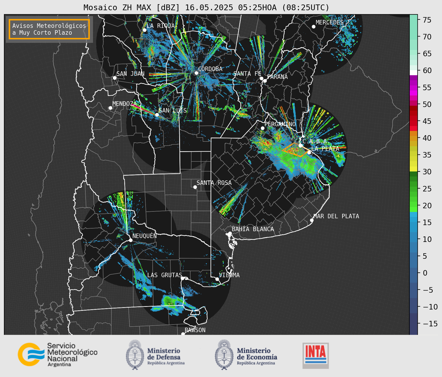The image size is (442, 377).
Task: Click the CORDOBA city marker dot
Action: pos(196,73)
